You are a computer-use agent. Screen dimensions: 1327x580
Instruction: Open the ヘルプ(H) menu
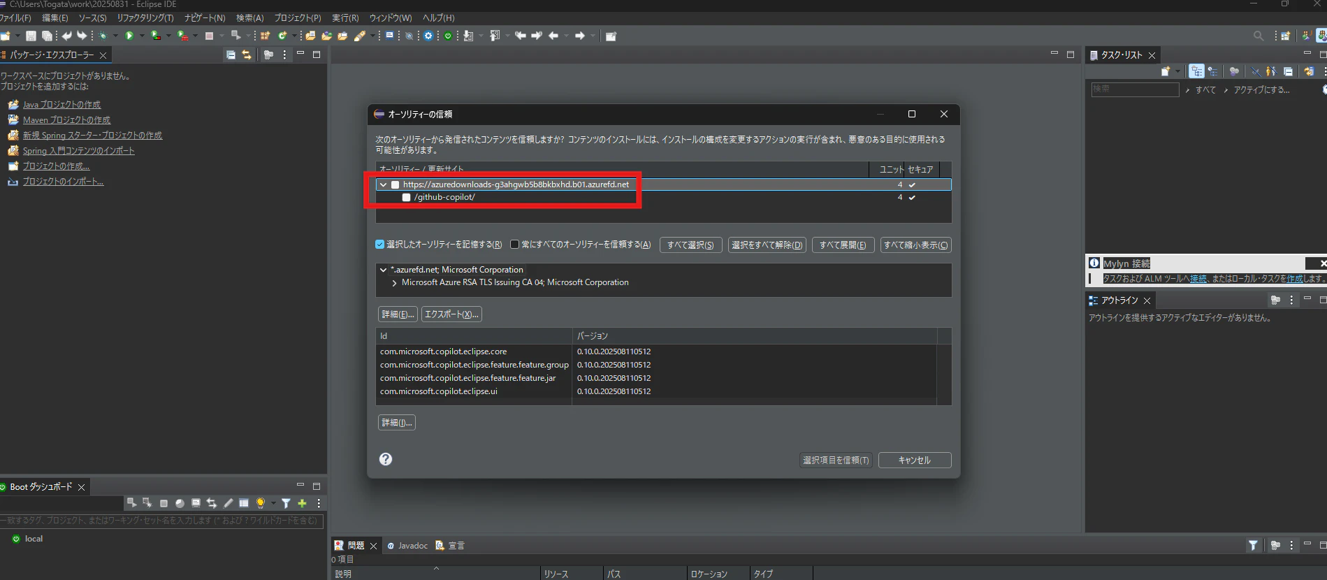[439, 17]
